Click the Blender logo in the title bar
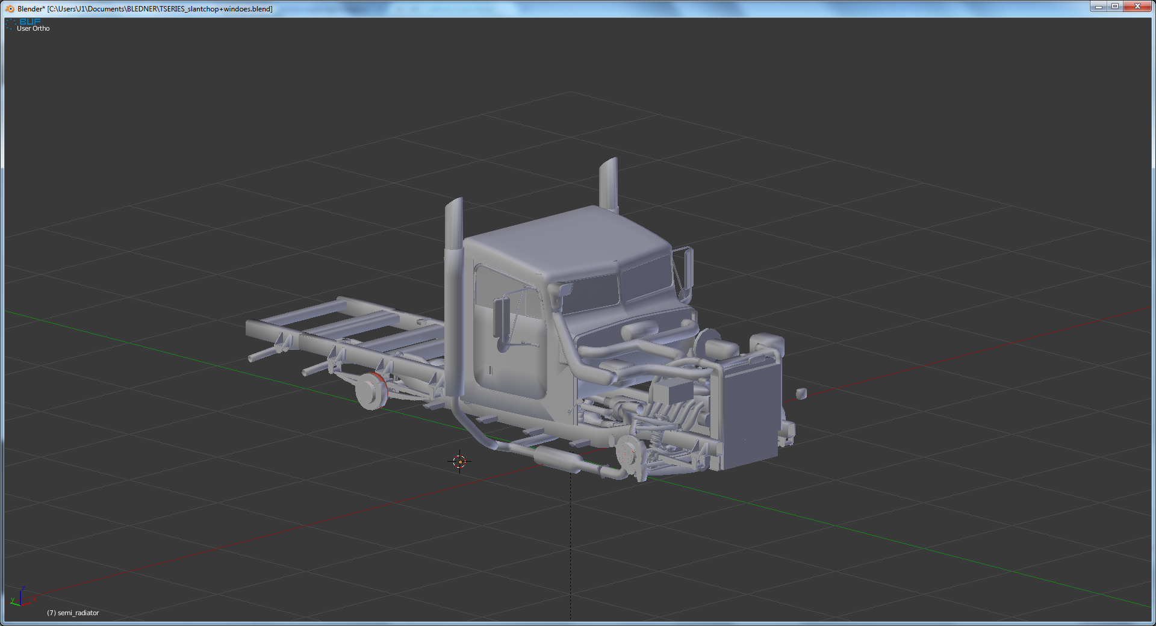This screenshot has height=626, width=1156. pyautogui.click(x=10, y=8)
